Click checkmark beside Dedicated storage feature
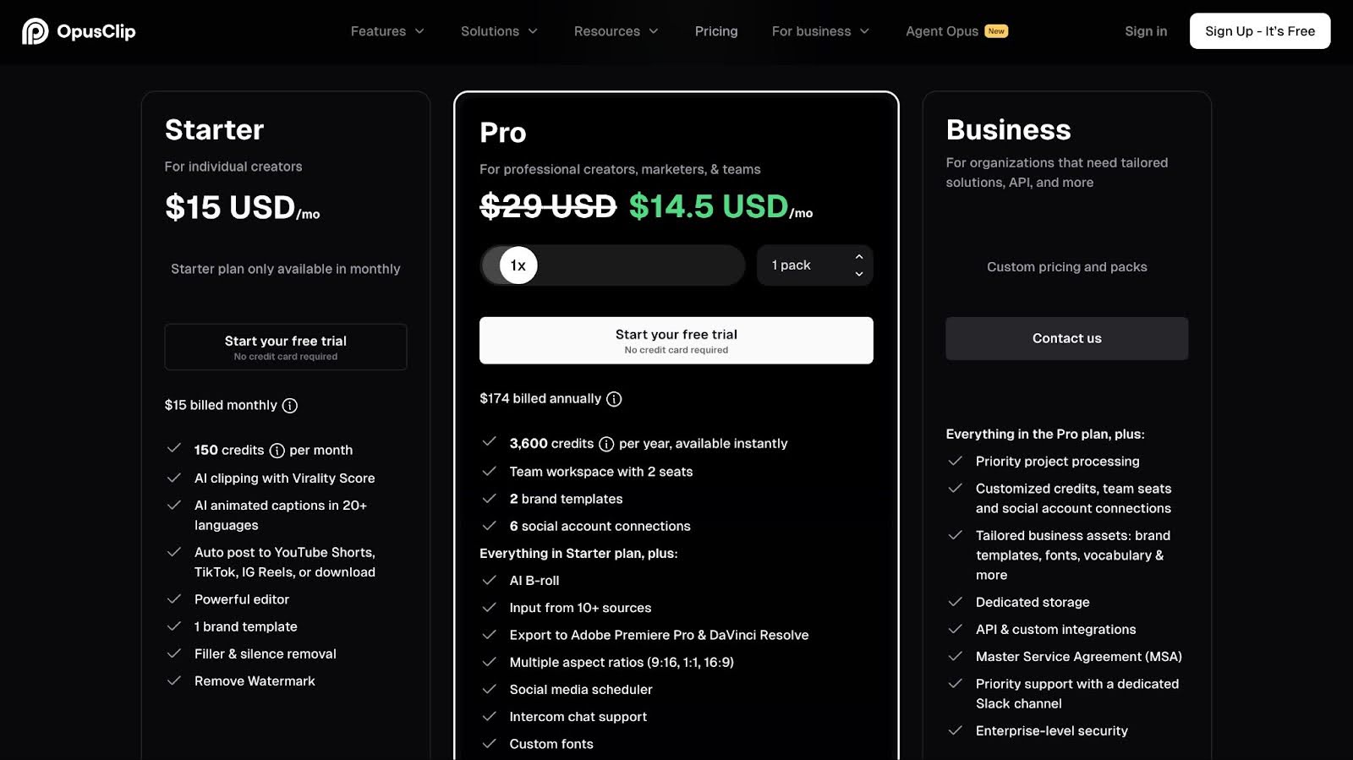 pos(956,602)
